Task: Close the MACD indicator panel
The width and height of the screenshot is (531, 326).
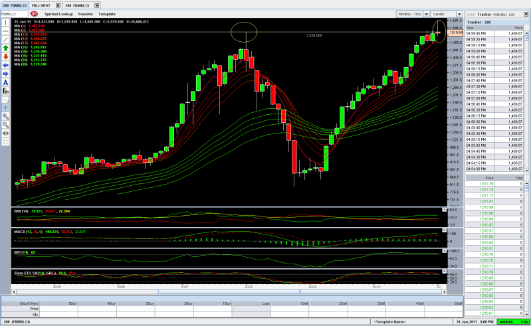Action: (445, 230)
